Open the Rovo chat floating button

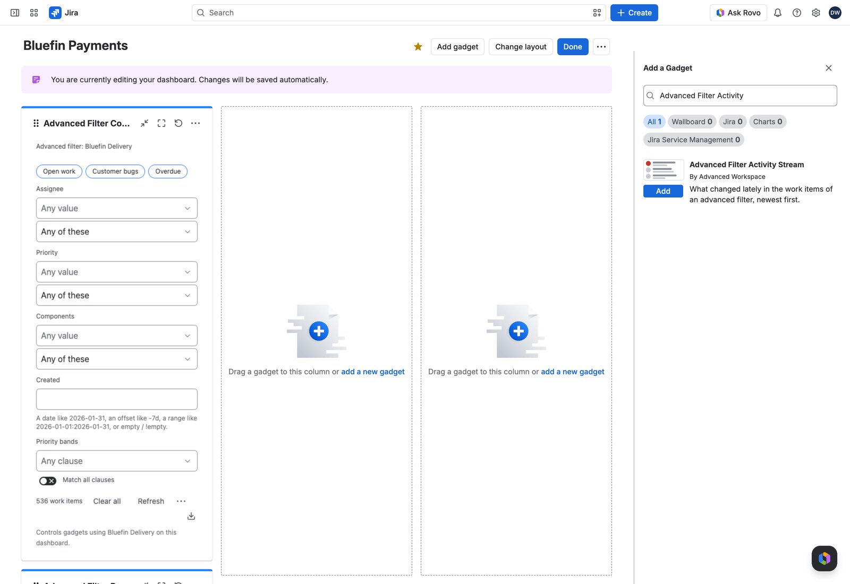pos(824,559)
